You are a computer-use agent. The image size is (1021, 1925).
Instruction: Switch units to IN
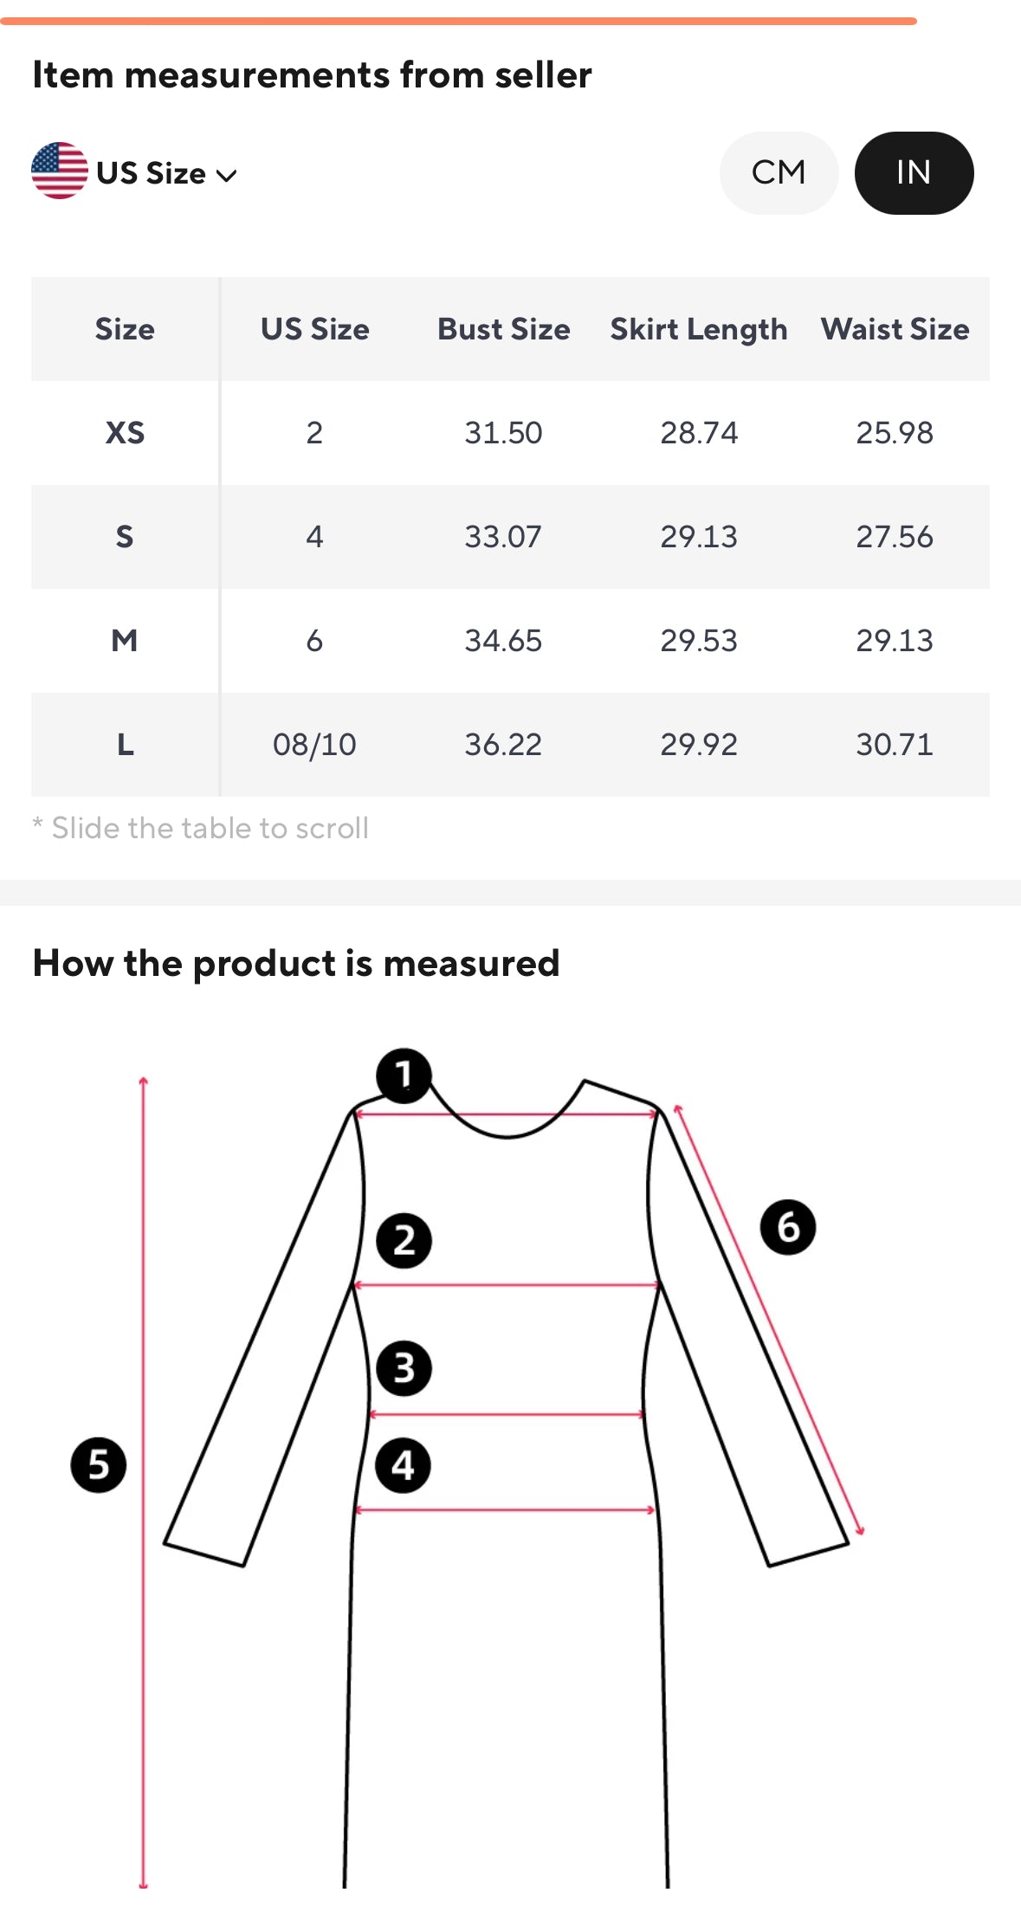914,172
